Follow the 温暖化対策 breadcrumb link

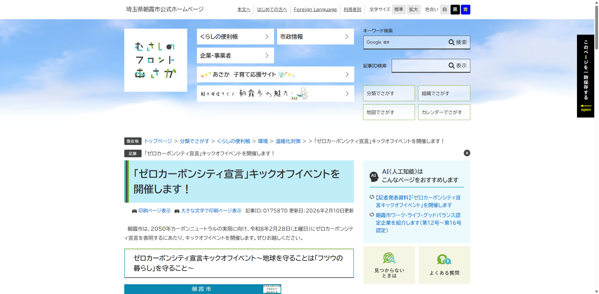[288, 141]
